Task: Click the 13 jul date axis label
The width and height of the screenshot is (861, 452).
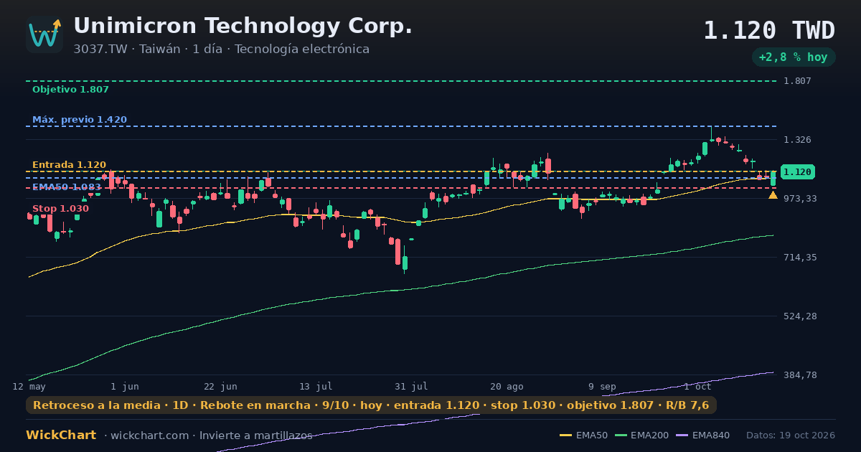Action: point(316,387)
